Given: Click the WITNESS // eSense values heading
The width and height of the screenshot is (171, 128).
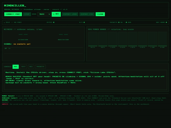Looking at the screenshot, I should (23, 29).
